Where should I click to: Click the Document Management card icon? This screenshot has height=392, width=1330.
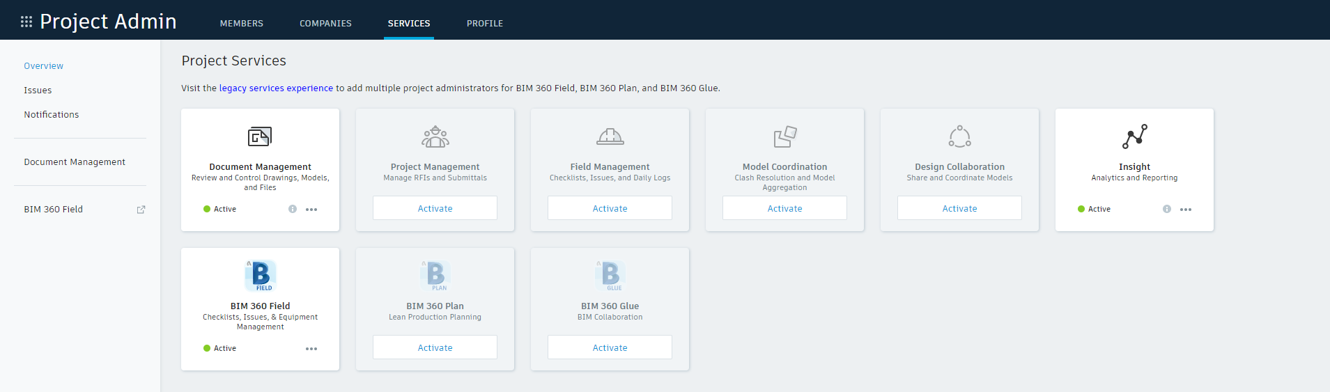260,136
